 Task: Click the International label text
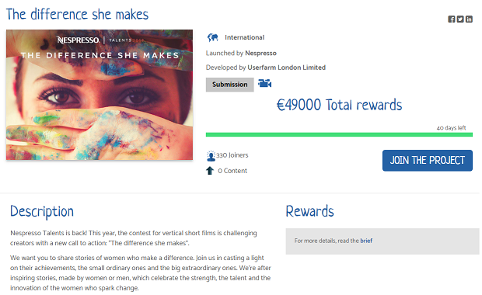244,37
